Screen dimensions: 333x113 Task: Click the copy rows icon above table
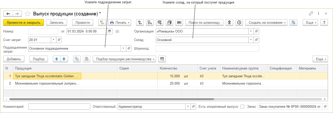click(77, 59)
